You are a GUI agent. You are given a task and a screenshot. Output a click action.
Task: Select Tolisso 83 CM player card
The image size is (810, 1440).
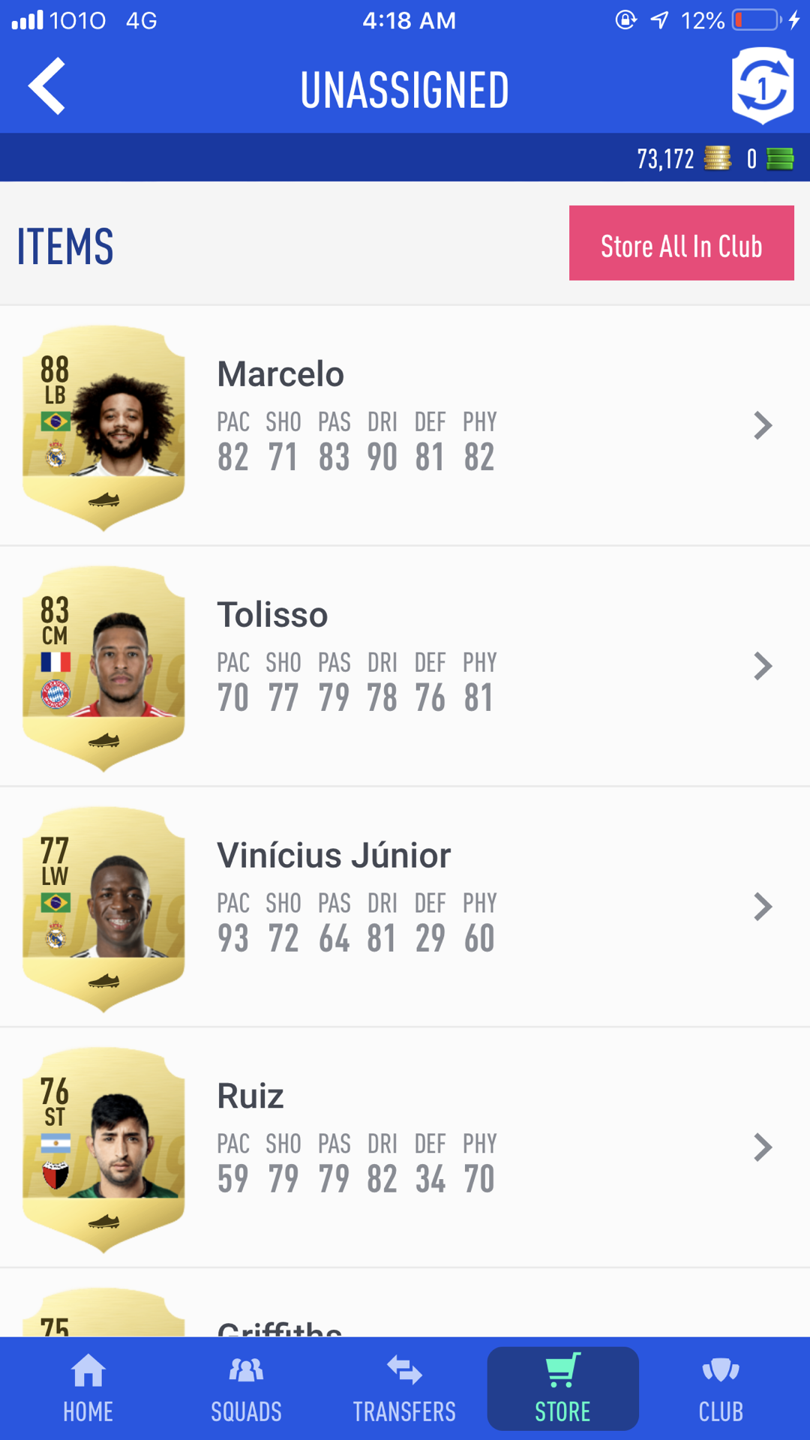coord(103,668)
